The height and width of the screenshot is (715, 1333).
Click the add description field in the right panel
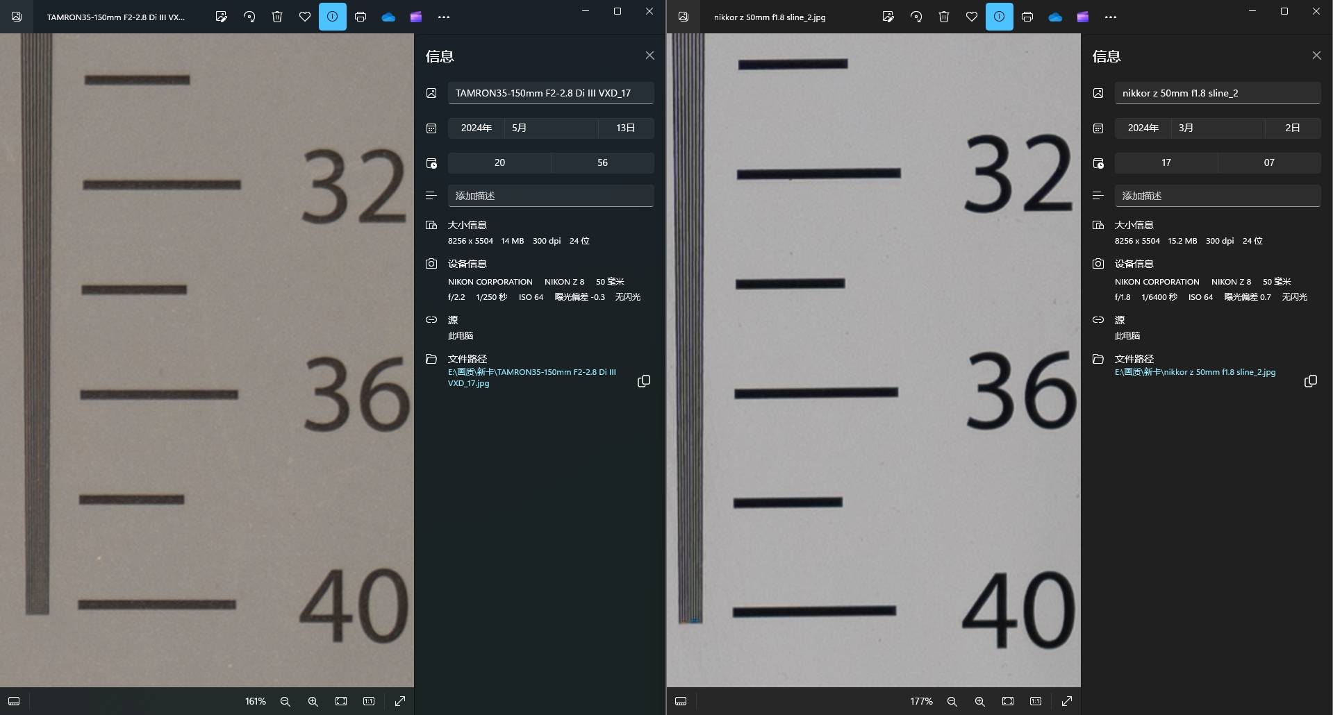(1217, 196)
